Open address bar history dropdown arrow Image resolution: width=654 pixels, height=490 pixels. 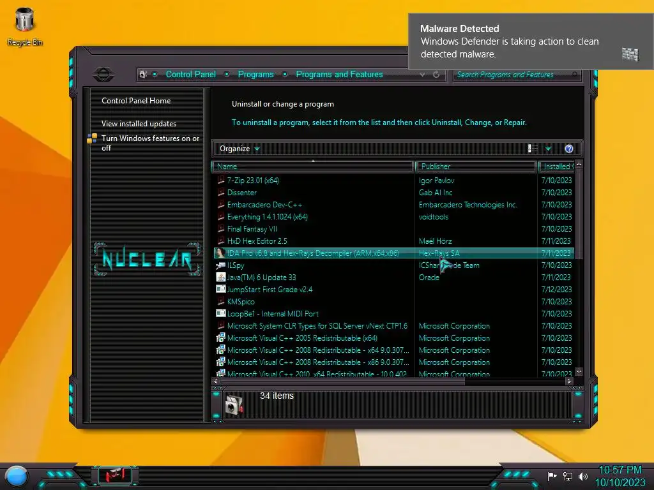pyautogui.click(x=423, y=75)
